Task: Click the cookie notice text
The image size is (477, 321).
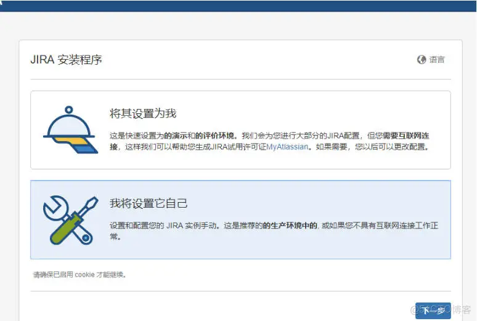Action: pyautogui.click(x=79, y=275)
